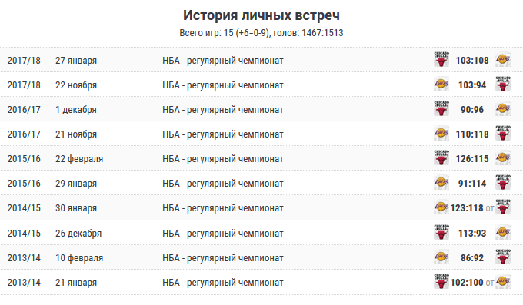Click Bulls logo in 22 февраля row
523x305 pixels.
(441, 158)
